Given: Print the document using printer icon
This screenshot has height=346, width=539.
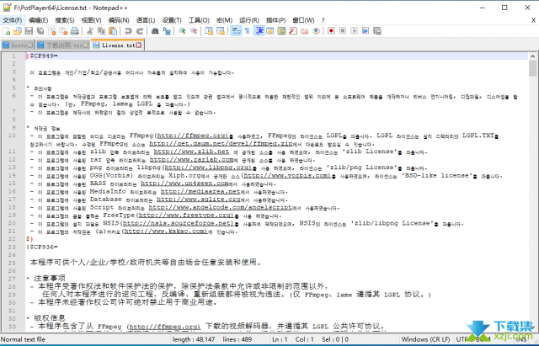Looking at the screenshot, I should [75, 31].
